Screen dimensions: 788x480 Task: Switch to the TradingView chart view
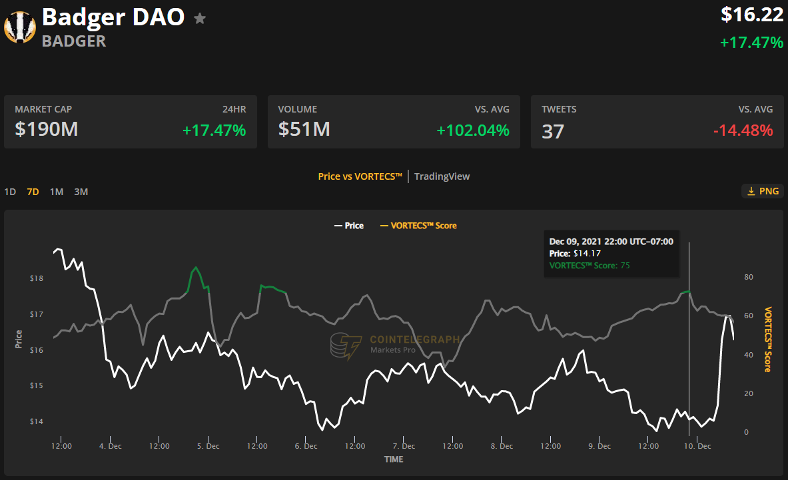coord(442,176)
